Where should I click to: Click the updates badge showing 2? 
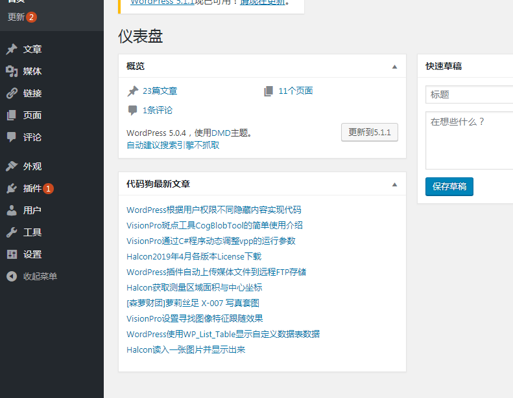[x=31, y=17]
